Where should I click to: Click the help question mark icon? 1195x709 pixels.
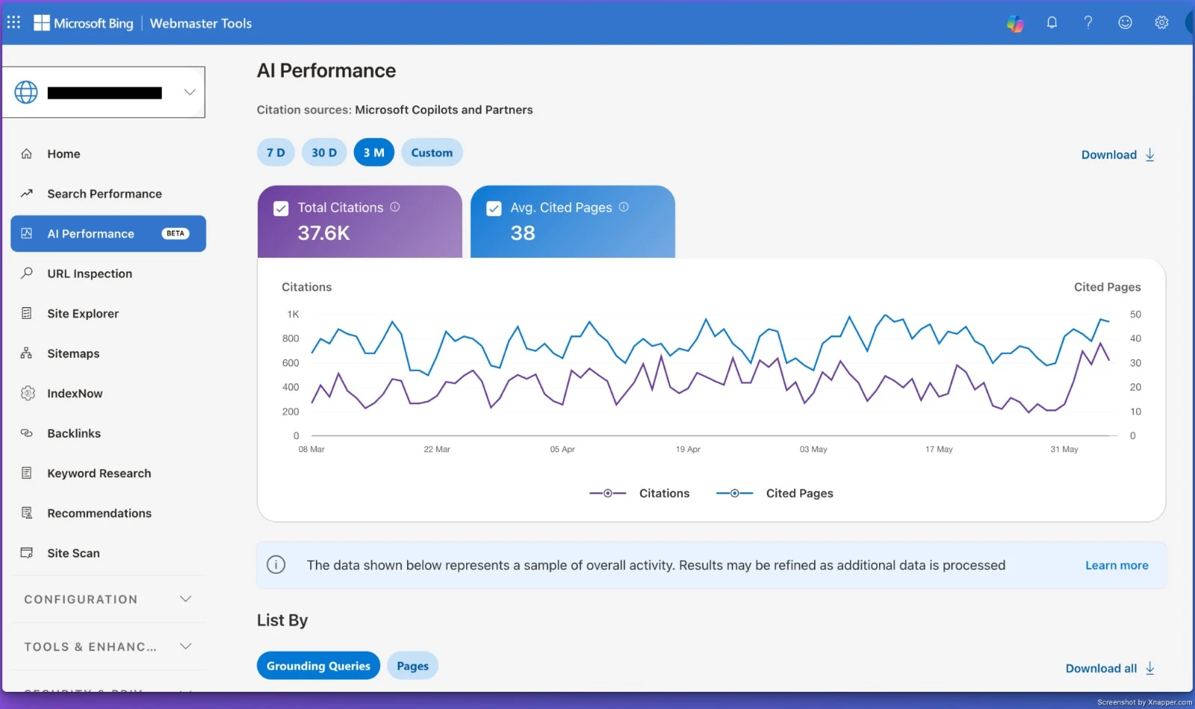1088,22
